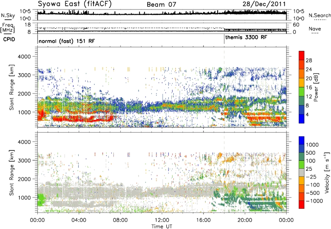Click the '12' power colorbar tick value
Viewport: 331px width, 229px height.
[x=309, y=97]
